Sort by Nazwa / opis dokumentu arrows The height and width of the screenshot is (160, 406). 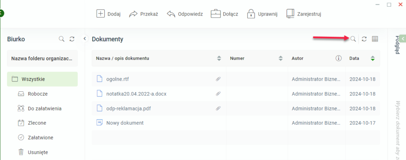[219, 59]
